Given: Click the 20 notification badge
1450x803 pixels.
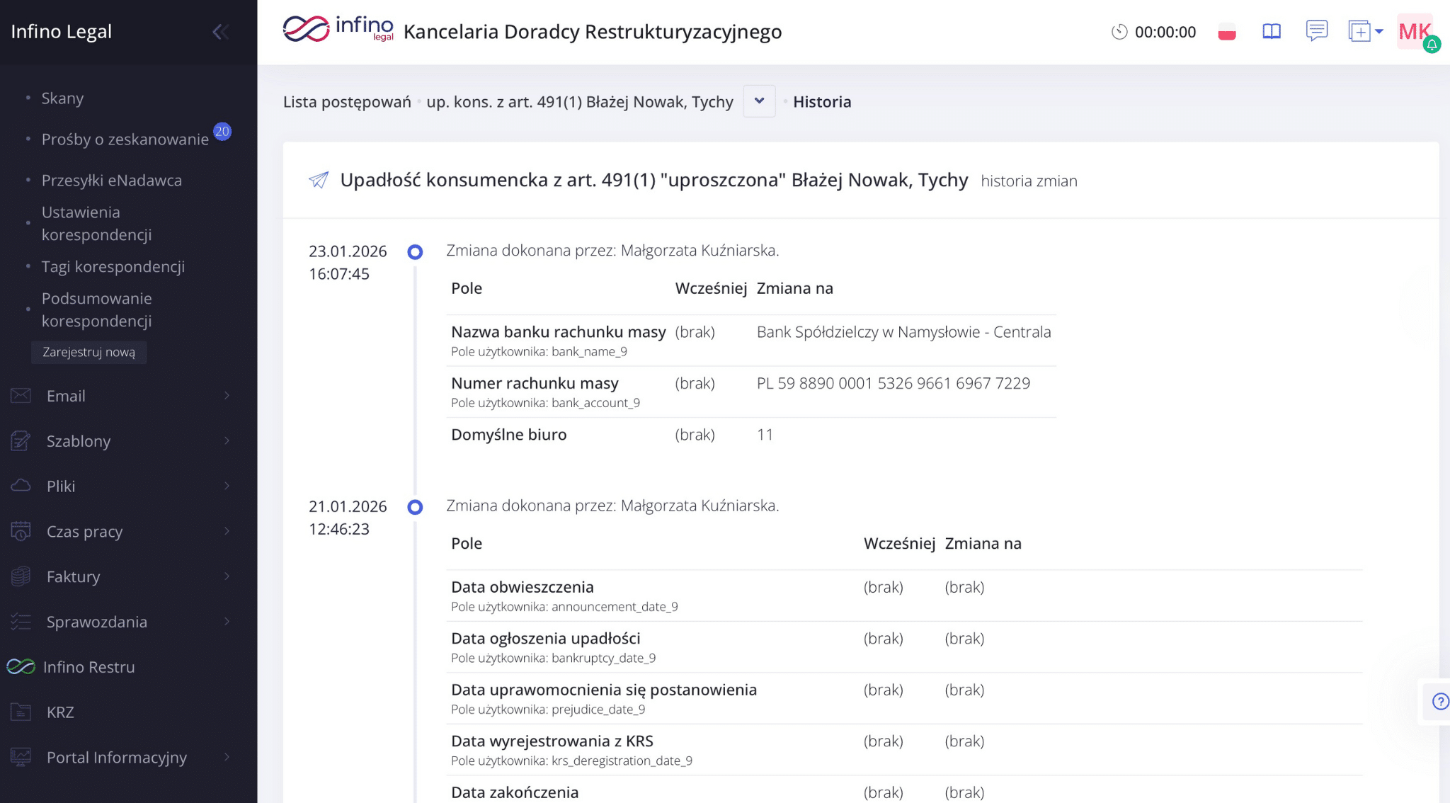Looking at the screenshot, I should click(x=222, y=131).
